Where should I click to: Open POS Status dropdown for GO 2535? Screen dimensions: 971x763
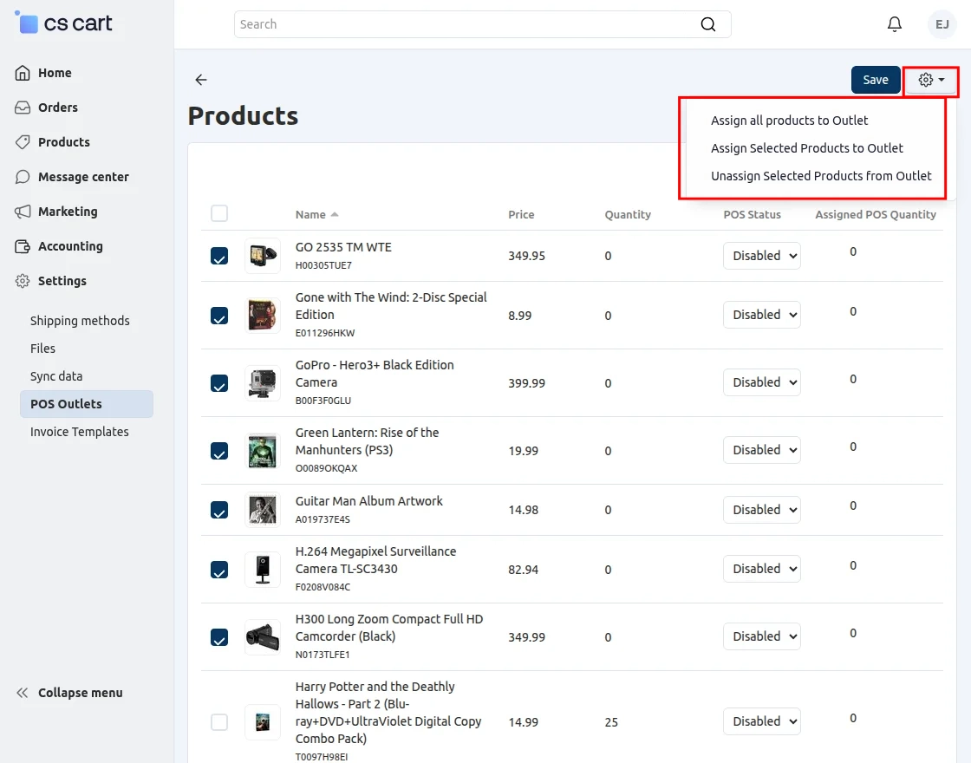tap(762, 256)
